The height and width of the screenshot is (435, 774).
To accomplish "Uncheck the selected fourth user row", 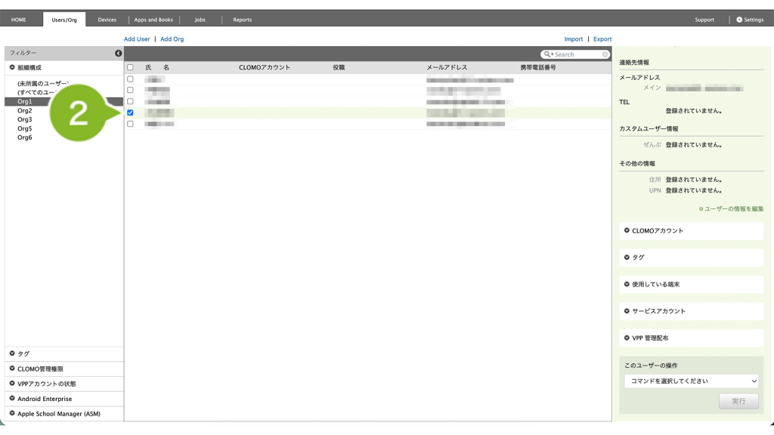I will pyautogui.click(x=130, y=113).
